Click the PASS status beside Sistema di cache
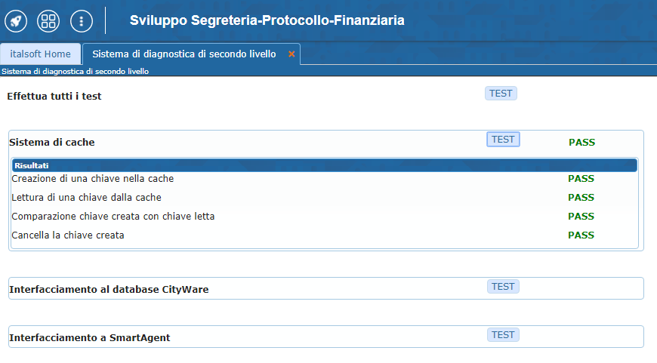Image resolution: width=657 pixels, height=363 pixels. [581, 142]
